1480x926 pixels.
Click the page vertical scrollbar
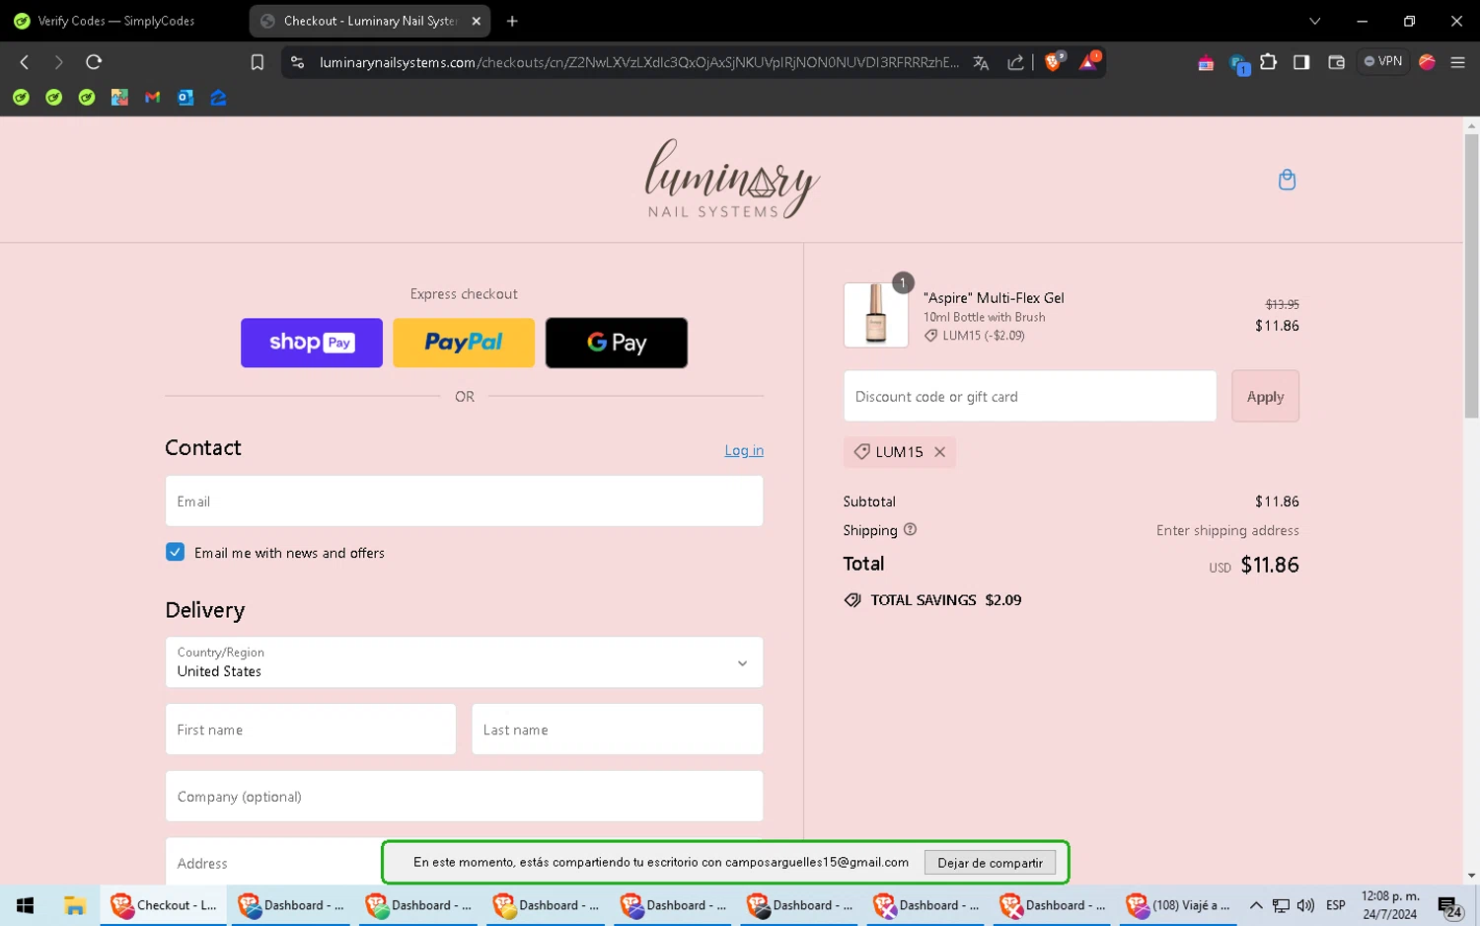click(x=1471, y=276)
